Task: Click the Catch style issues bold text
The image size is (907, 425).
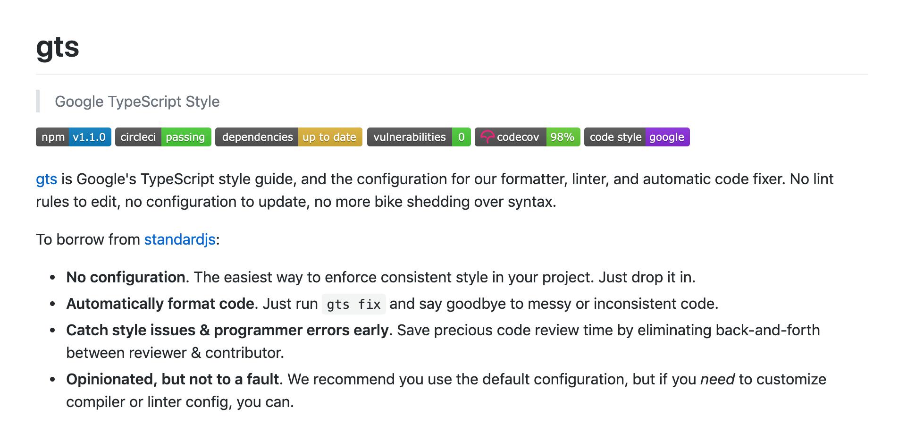Action: (x=227, y=330)
